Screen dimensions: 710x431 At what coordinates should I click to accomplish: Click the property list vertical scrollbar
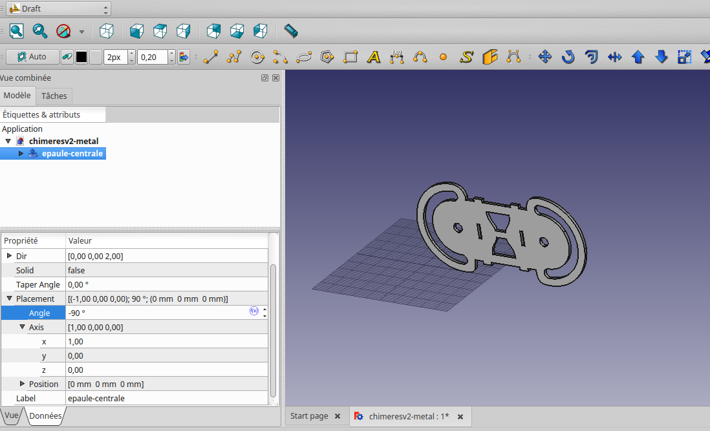(x=273, y=330)
